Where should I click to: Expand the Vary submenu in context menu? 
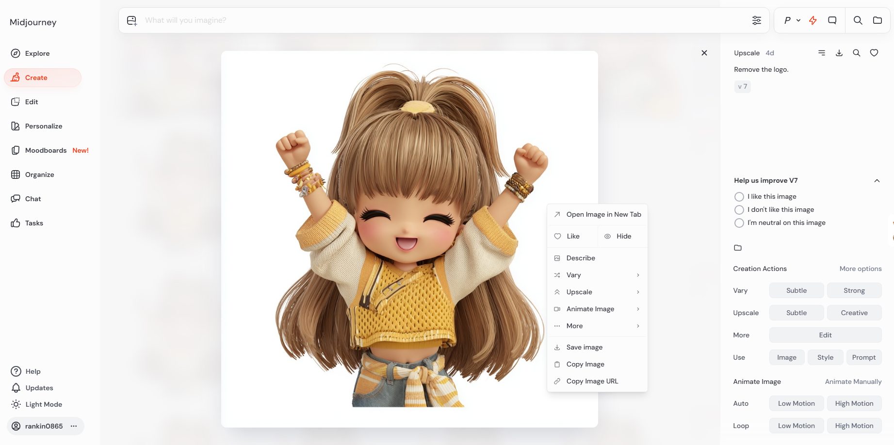(x=597, y=275)
